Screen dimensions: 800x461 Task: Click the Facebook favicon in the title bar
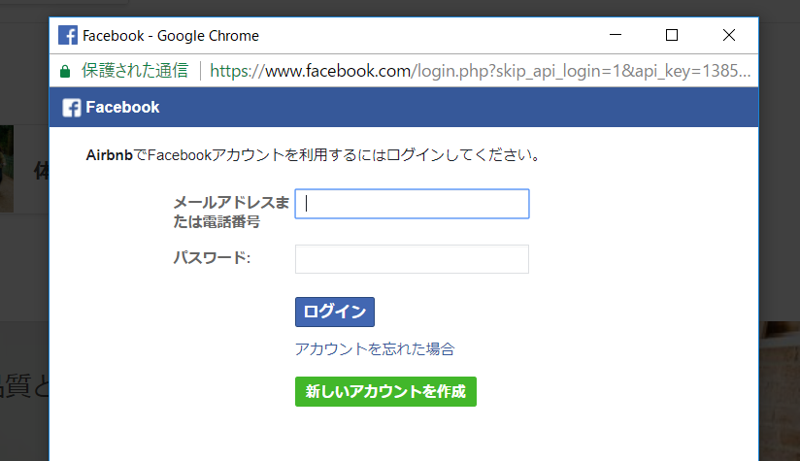(68, 36)
